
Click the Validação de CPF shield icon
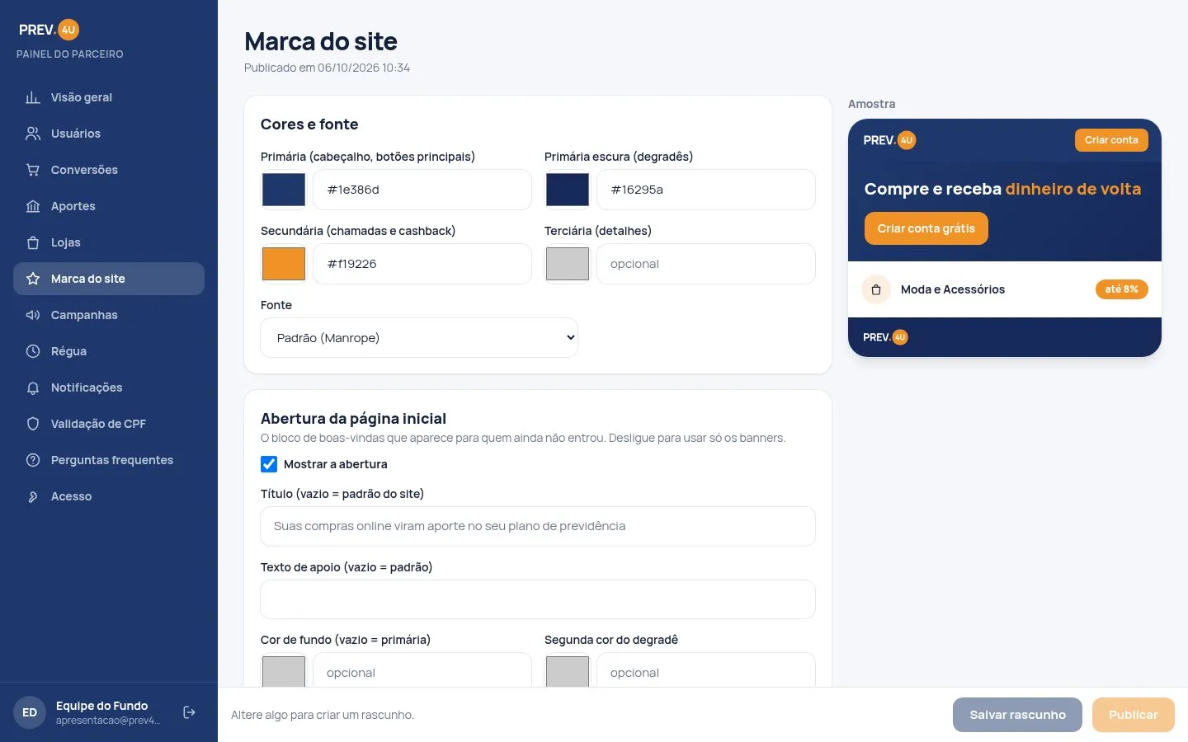tap(33, 424)
